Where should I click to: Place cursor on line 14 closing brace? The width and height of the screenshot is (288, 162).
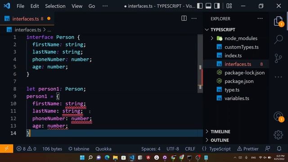[x=28, y=133]
